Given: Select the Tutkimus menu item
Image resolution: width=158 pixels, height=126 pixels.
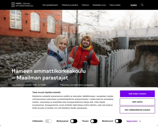Looking at the screenshot, I should coord(85,5).
